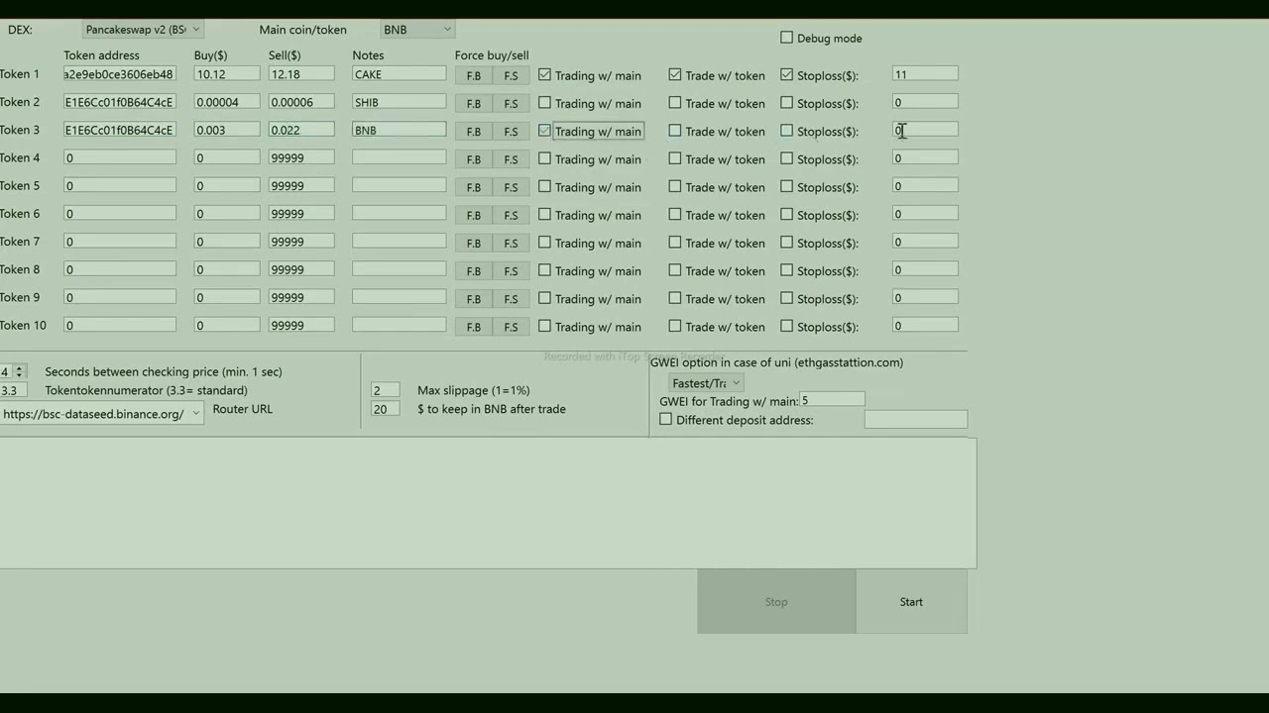Click Token 4 address field
The image size is (1269, 713).
(120, 157)
